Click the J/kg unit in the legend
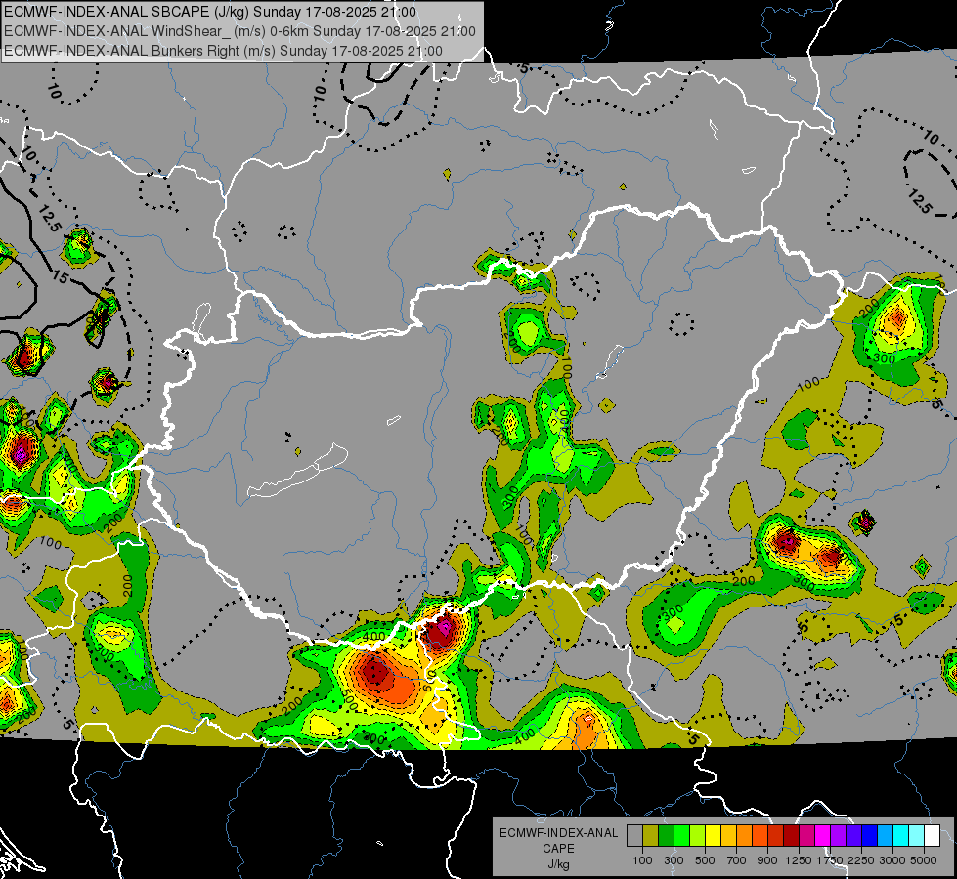The height and width of the screenshot is (879, 957). pos(558,864)
